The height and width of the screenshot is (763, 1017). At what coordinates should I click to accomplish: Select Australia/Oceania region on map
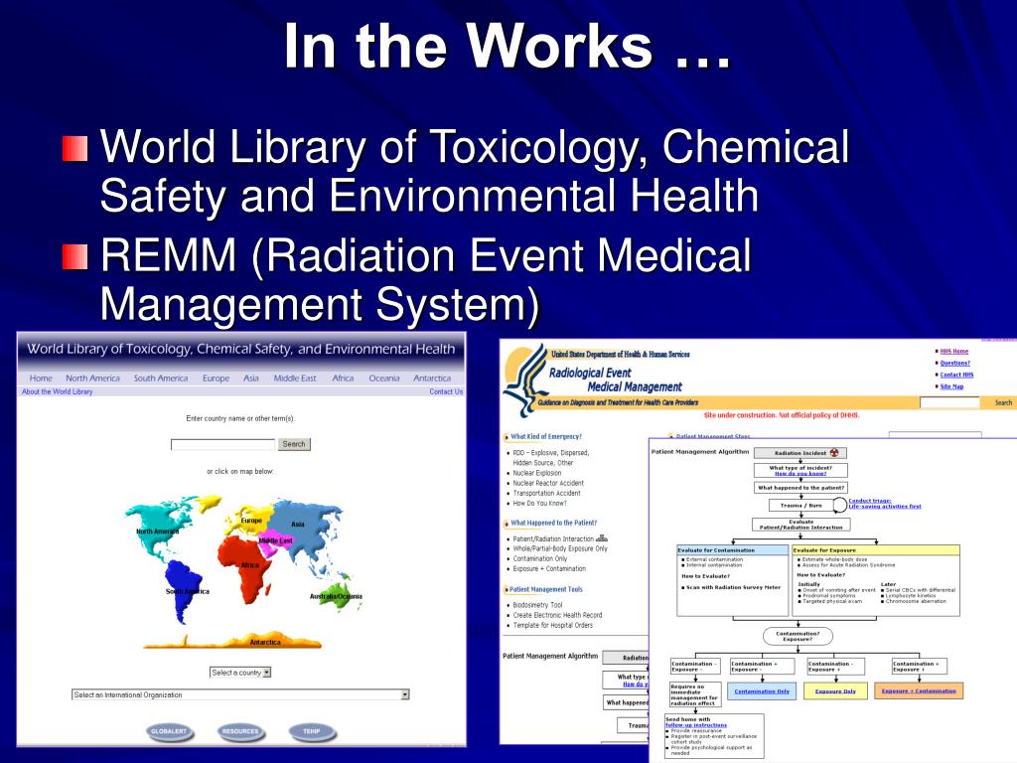pos(336,596)
